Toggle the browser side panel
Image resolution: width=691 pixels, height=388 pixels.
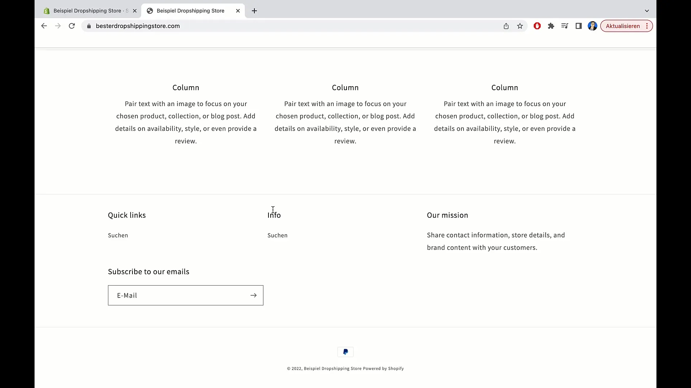pos(578,26)
